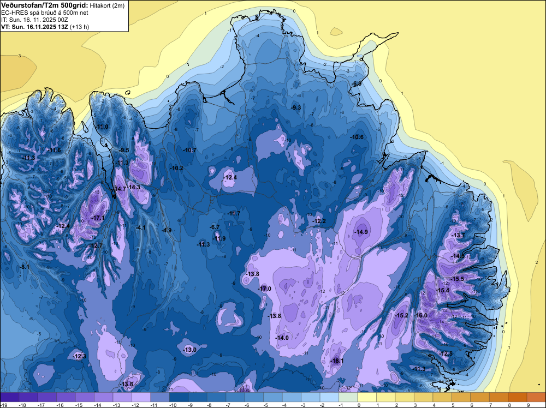The image size is (546, 408).
Task: Click the -16.0 temperature value
Action: [420, 315]
